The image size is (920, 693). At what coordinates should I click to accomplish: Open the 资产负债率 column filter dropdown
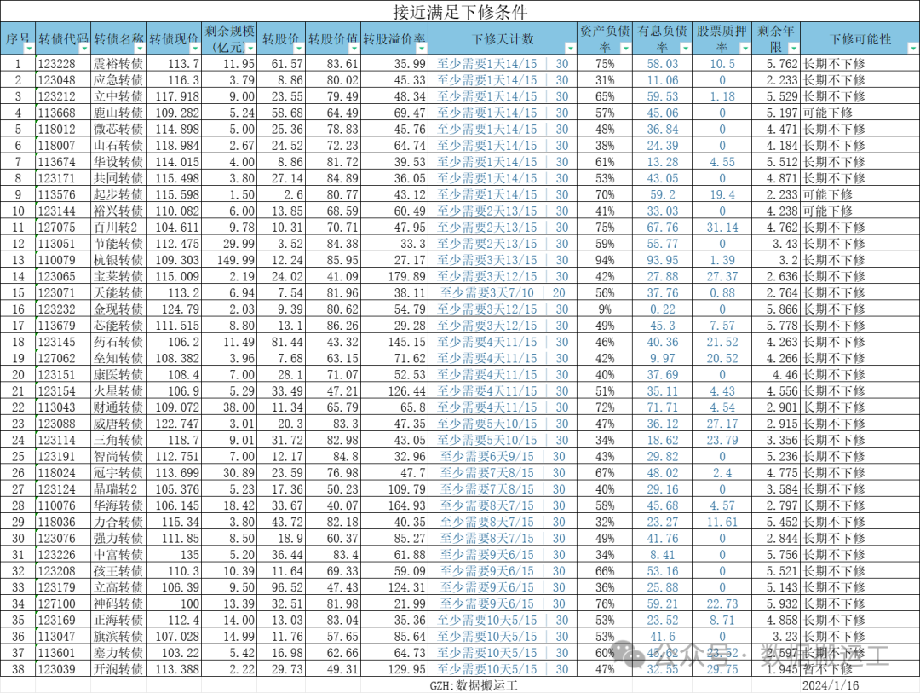tap(625, 48)
